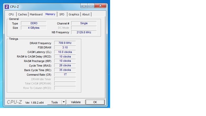This screenshot has height=116, width=206.
Task: Click the Command Rate 1T value
Action: pos(65,74)
